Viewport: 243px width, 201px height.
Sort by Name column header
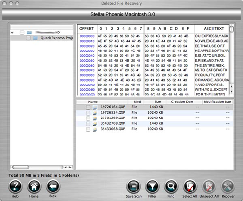[102, 102]
